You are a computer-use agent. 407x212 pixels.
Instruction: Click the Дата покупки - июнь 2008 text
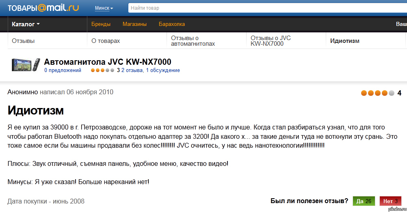(46, 201)
